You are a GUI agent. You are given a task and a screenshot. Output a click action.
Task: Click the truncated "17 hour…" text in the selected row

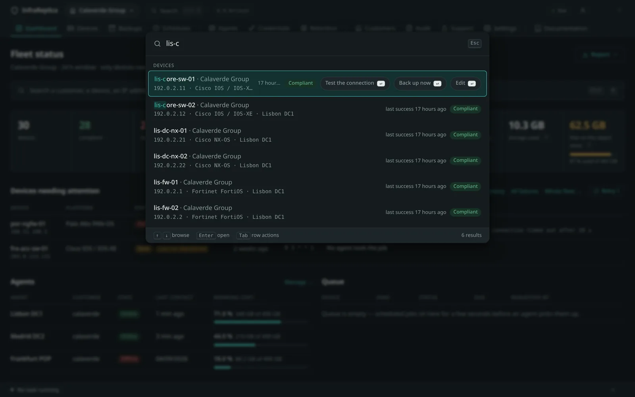click(269, 83)
